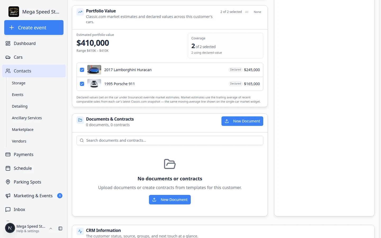
Task: Click the Portfolio Value trend icon
Action: tap(80, 12)
